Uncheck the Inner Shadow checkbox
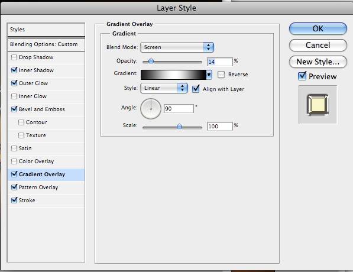Screen dimensions: 353x272 (14, 70)
